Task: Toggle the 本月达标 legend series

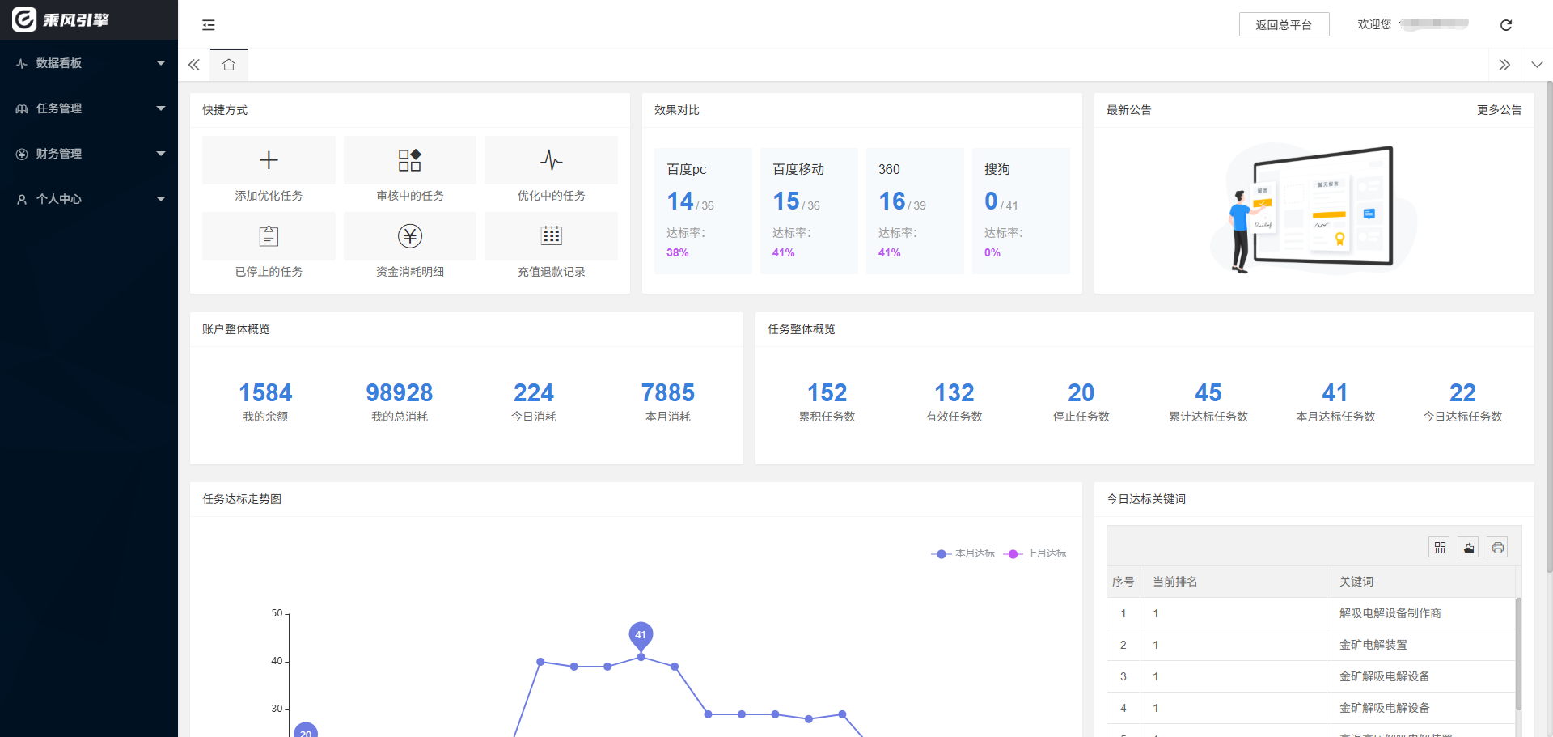Action: click(x=963, y=553)
